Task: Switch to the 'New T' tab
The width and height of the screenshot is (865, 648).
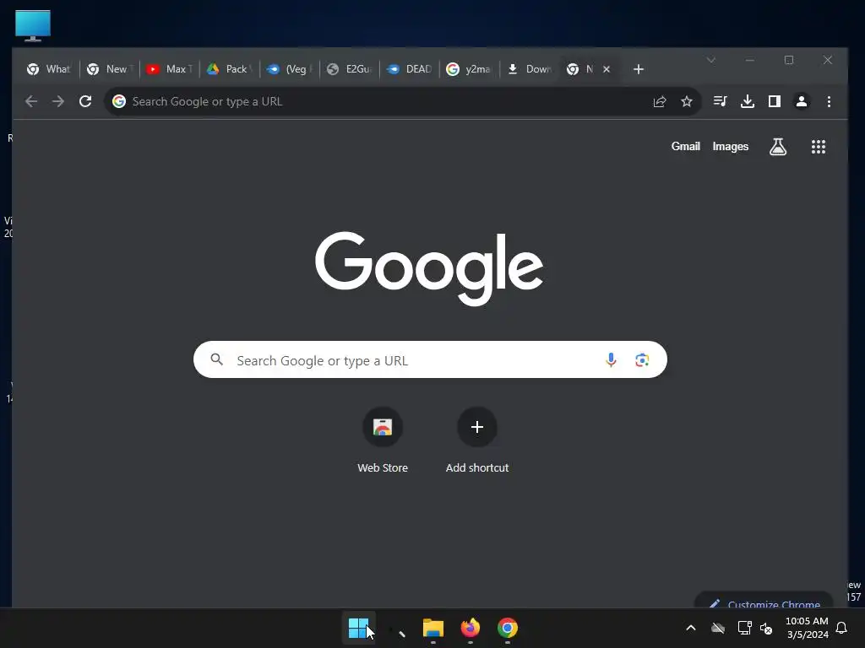Action: (x=110, y=69)
